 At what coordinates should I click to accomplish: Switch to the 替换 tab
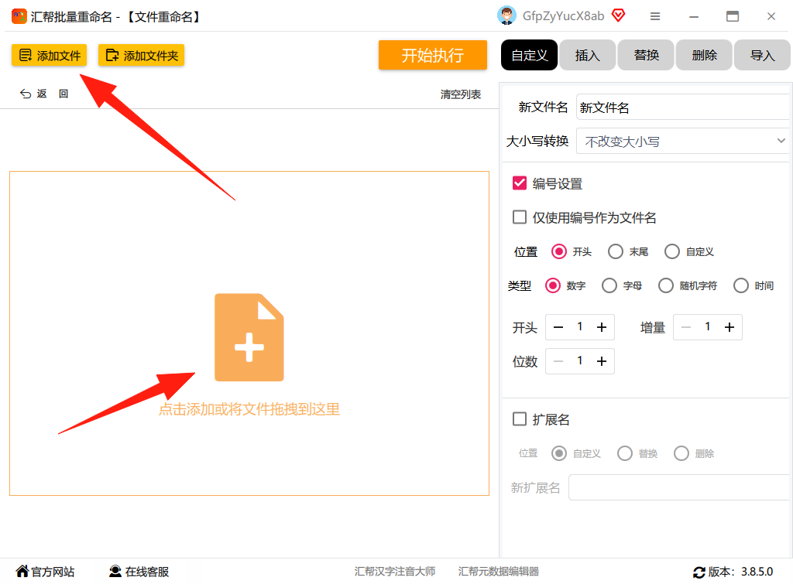[646, 55]
